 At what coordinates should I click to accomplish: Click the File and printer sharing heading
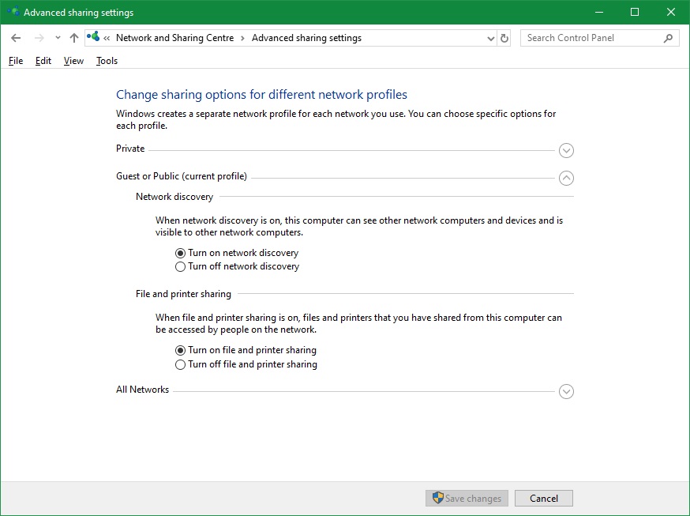[183, 294]
